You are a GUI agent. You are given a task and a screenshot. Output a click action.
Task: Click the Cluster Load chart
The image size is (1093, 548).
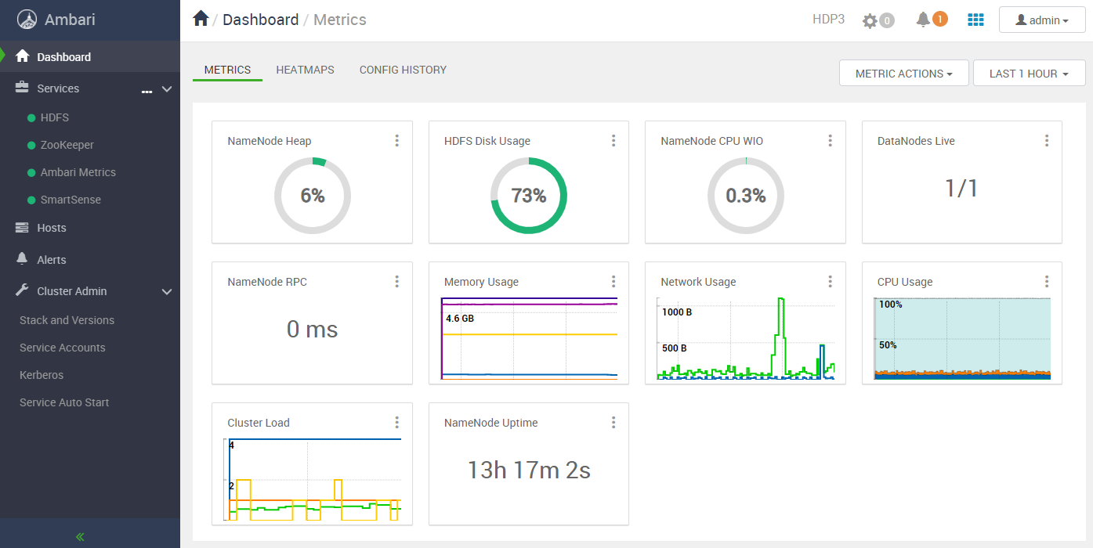313,479
